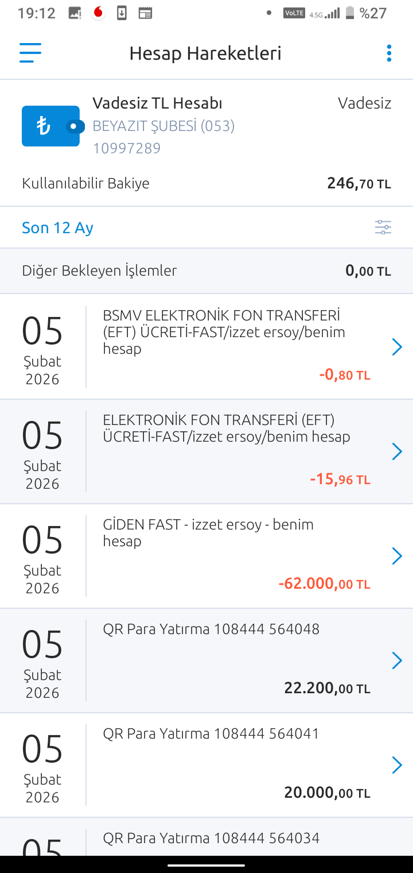This screenshot has width=413, height=873.
Task: Change the Son 12 Ay period filter
Action: coord(57,228)
